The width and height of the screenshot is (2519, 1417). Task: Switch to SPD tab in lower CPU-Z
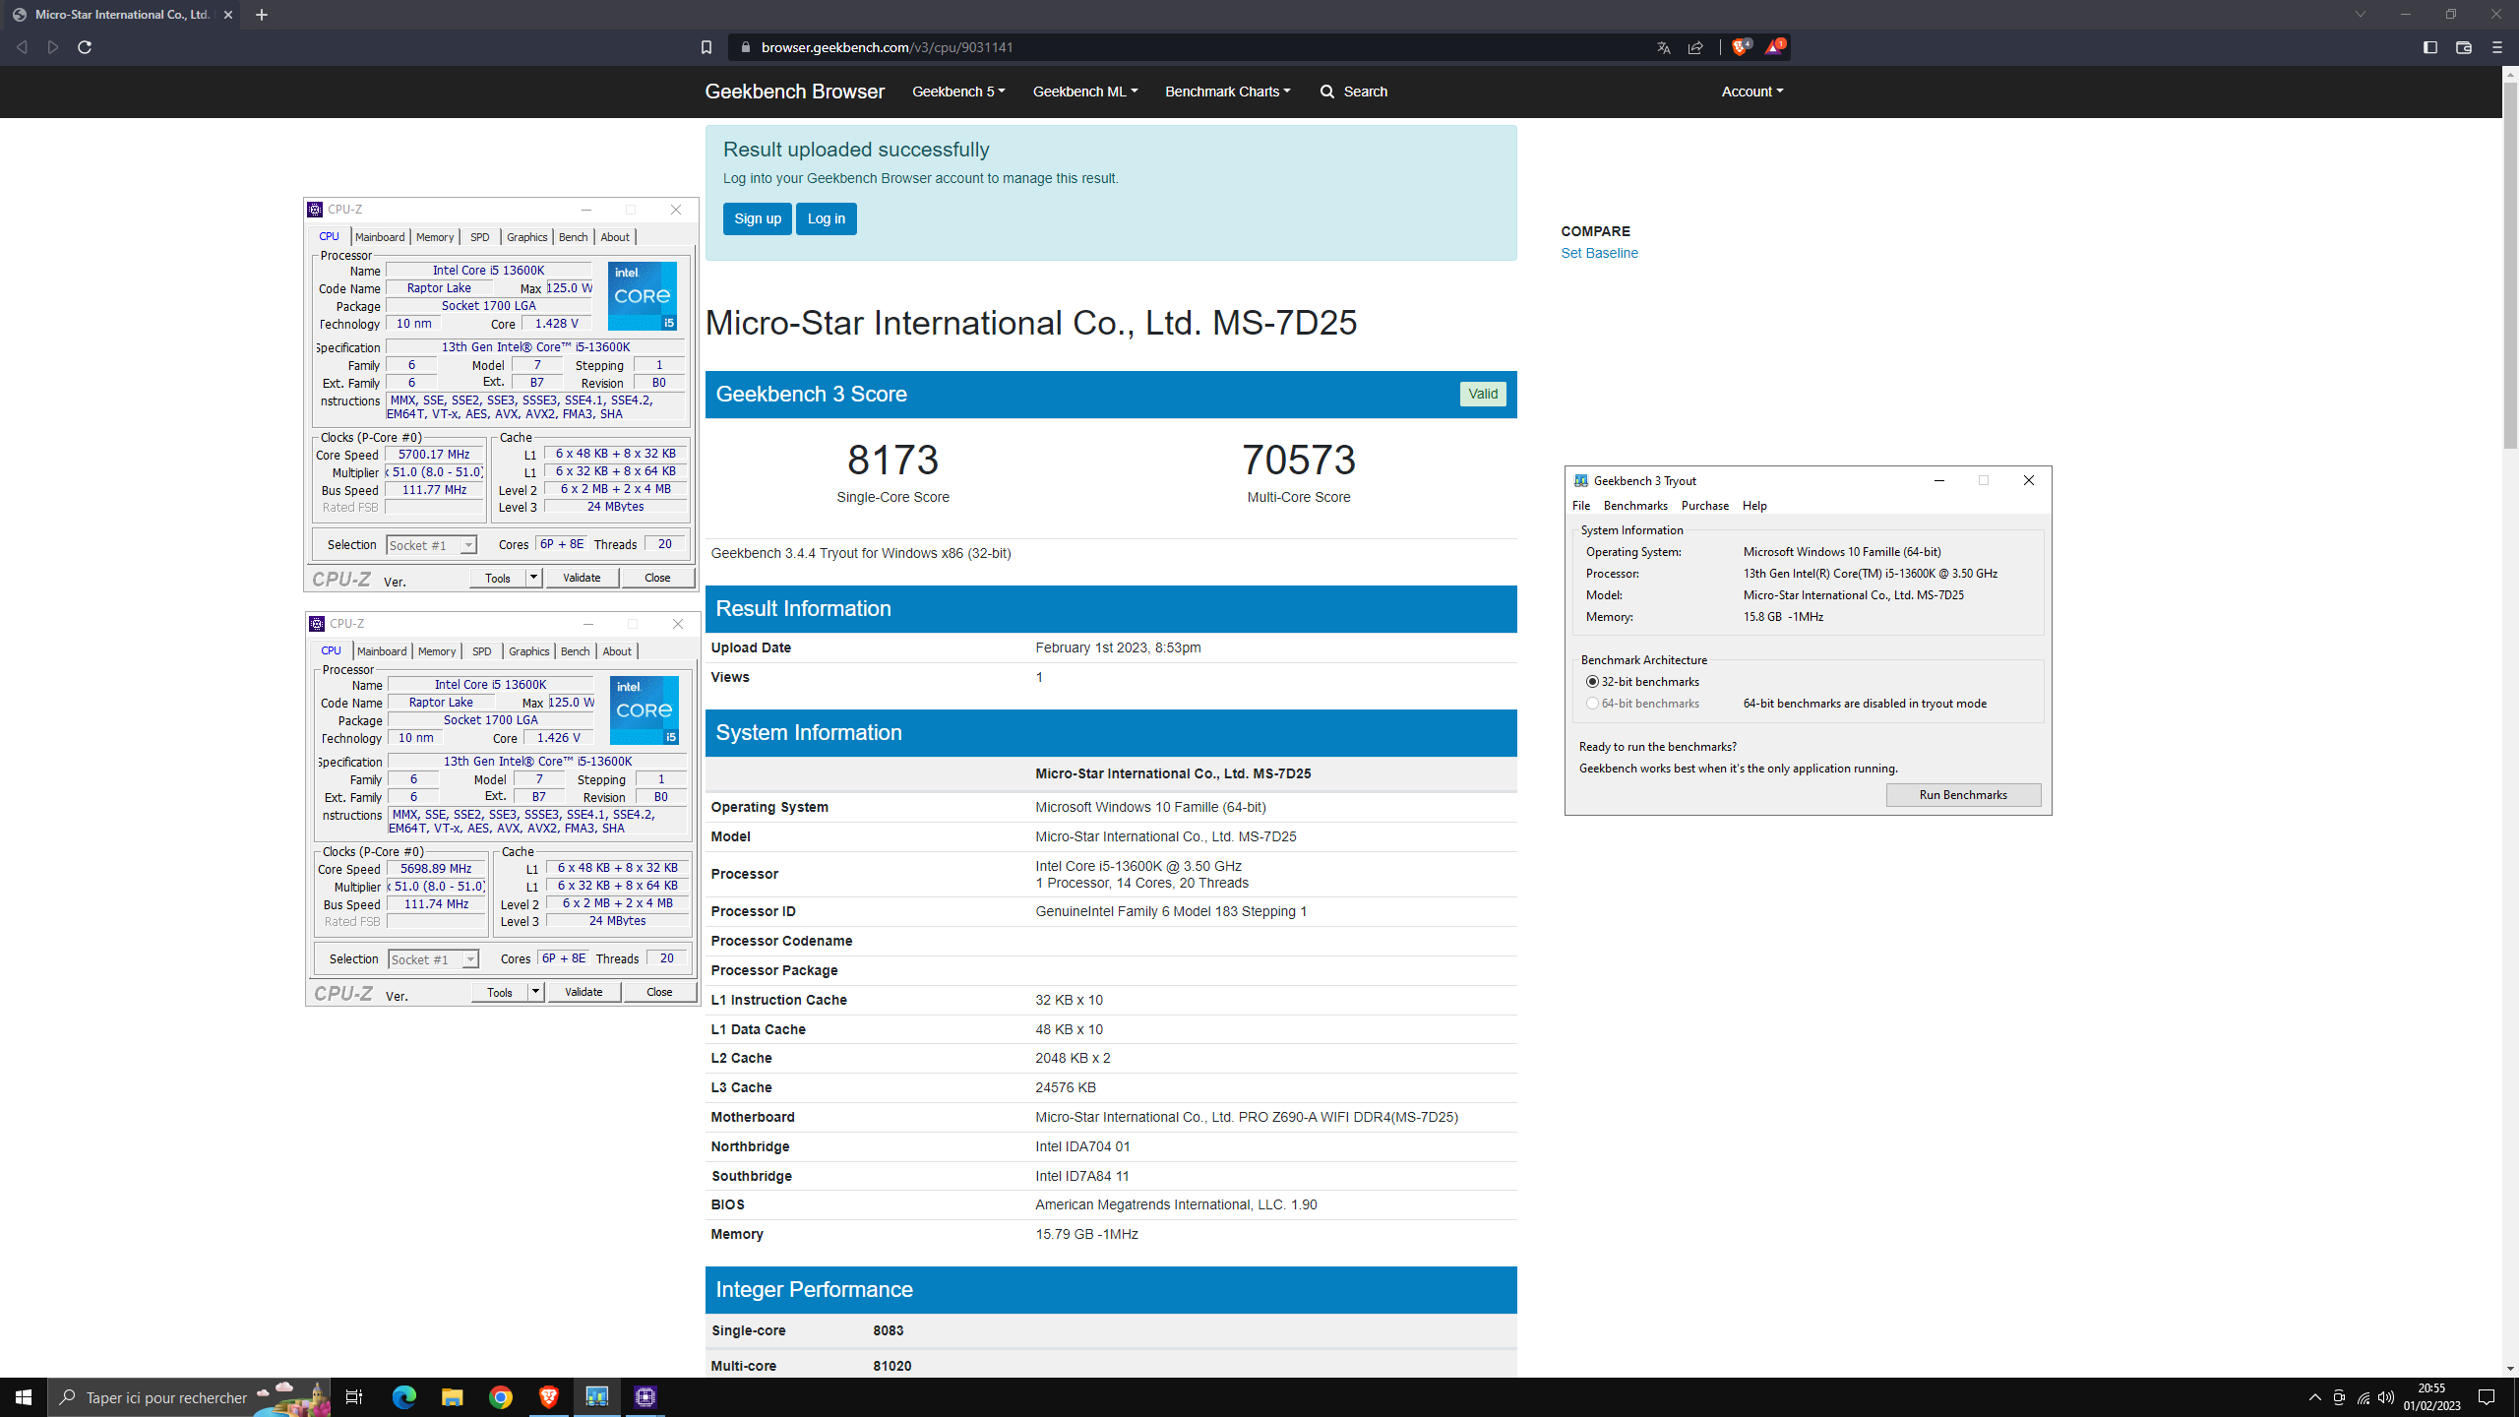[x=482, y=651]
